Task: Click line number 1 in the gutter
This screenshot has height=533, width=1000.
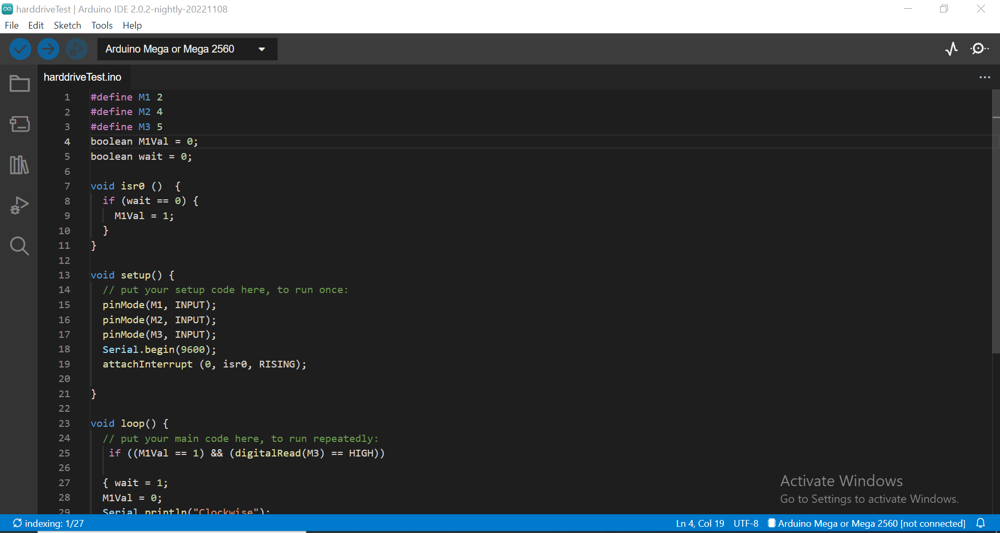Action: (x=67, y=97)
